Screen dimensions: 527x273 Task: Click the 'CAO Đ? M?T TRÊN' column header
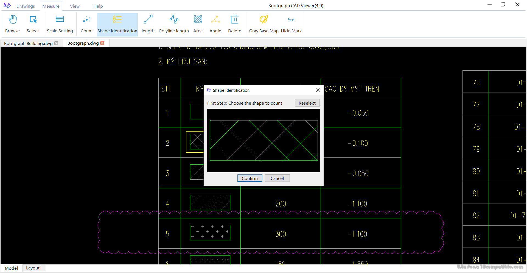pos(352,89)
